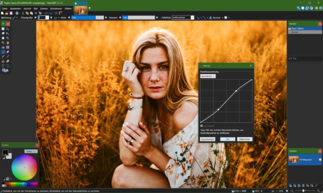Click the Undo arrow in main toolbar
The image size is (323, 193).
pos(46,13)
